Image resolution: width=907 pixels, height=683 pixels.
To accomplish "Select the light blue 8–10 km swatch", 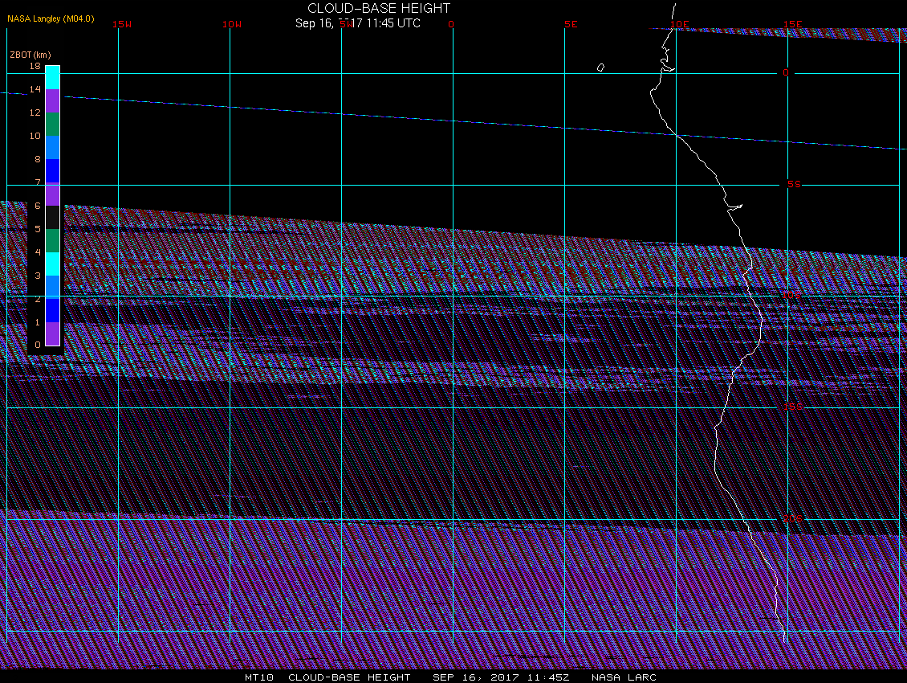I will tap(53, 147).
